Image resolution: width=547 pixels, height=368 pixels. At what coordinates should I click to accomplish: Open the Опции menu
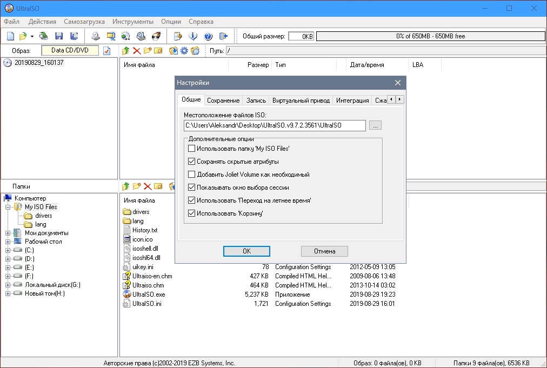click(171, 22)
